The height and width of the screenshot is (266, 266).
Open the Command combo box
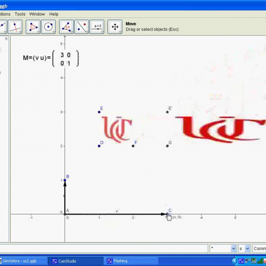259,248
